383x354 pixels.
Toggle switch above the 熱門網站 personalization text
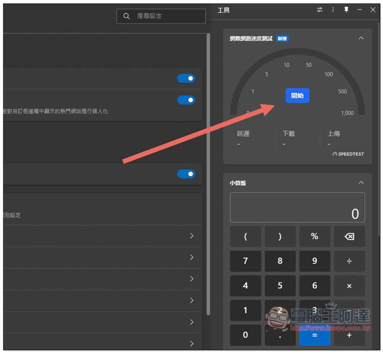[186, 100]
